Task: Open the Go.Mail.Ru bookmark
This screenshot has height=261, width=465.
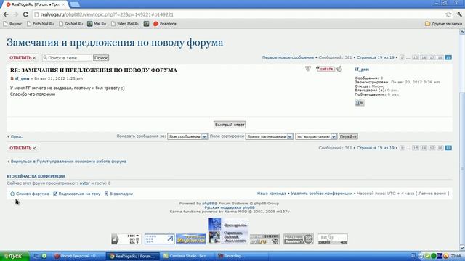Action: (x=71, y=24)
